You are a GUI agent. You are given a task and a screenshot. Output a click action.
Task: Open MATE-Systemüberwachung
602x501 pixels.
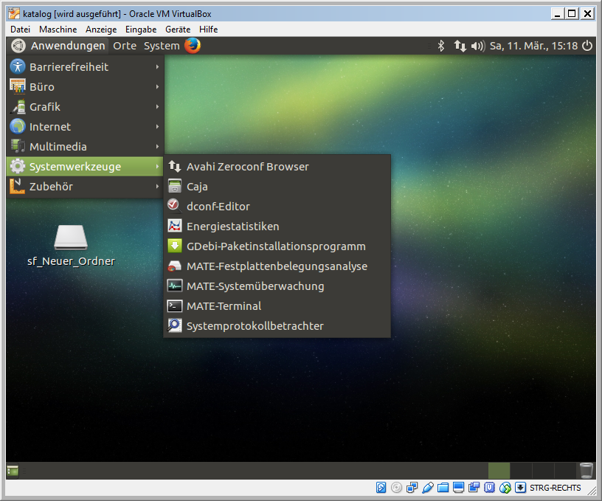(x=255, y=286)
